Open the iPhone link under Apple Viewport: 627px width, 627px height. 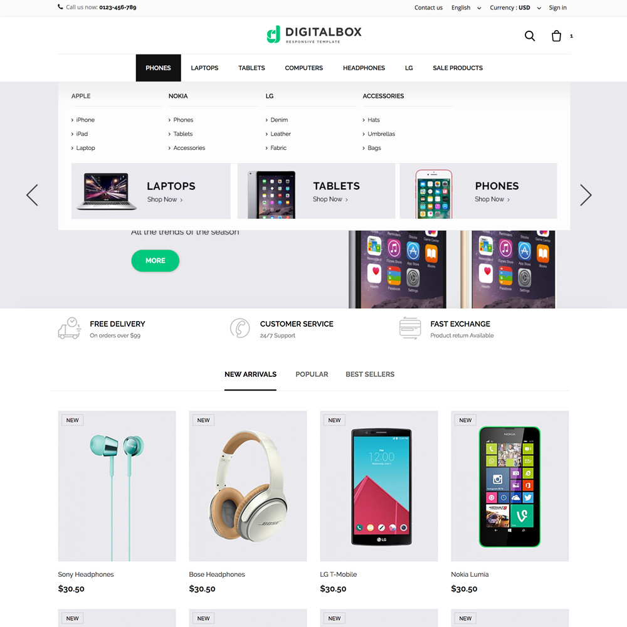pos(85,120)
